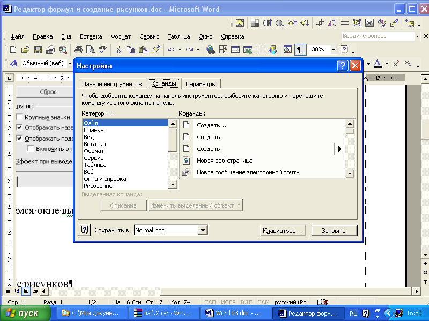Image resolution: width=429 pixels, height=321 pixels.
Task: Open the Сохранить в Normal.dot dropdown
Action: [x=203, y=230]
